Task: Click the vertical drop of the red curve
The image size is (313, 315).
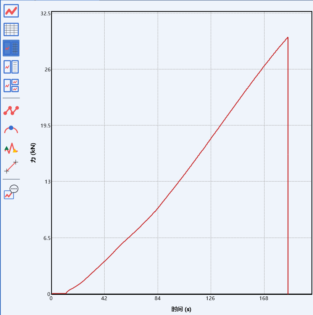Action: [288, 166]
